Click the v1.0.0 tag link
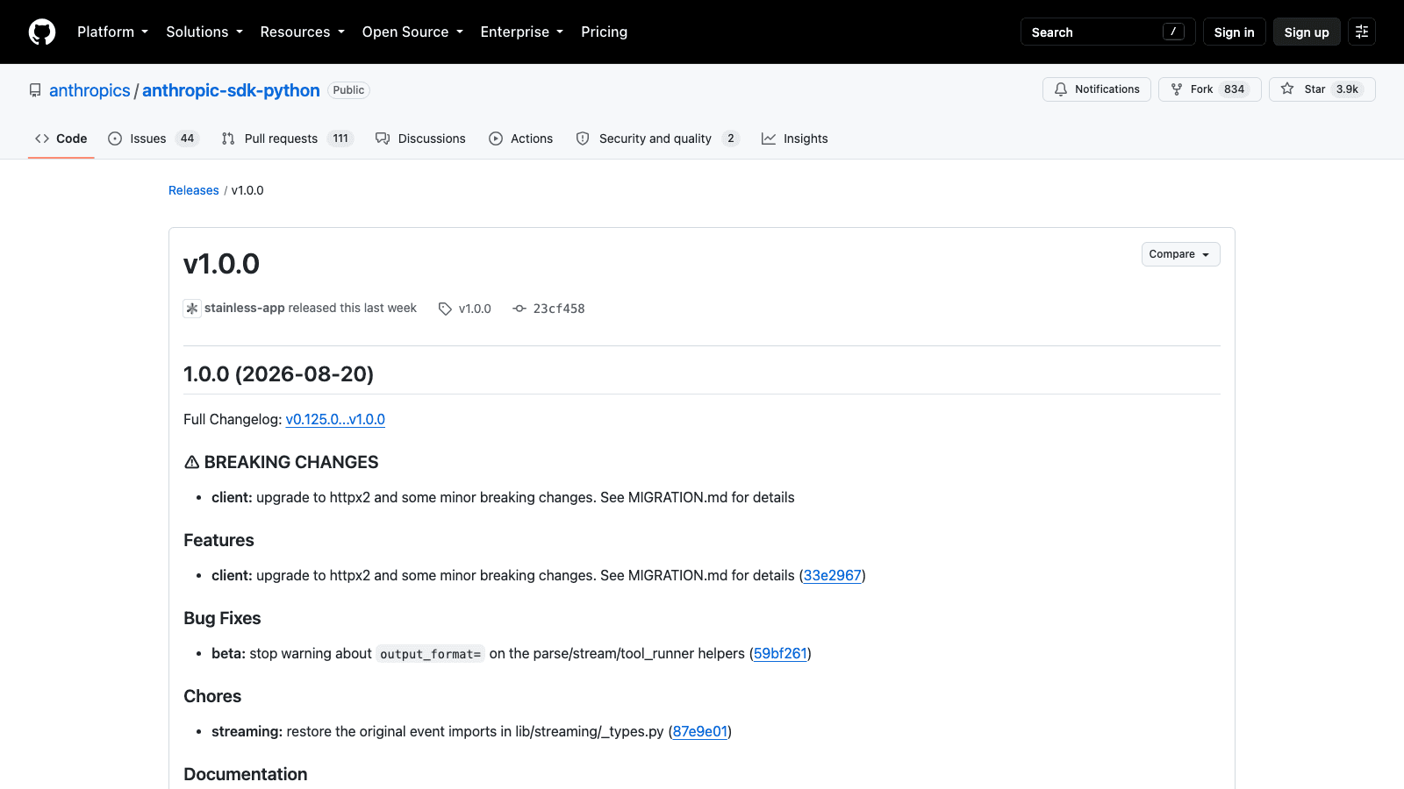 [x=465, y=309]
